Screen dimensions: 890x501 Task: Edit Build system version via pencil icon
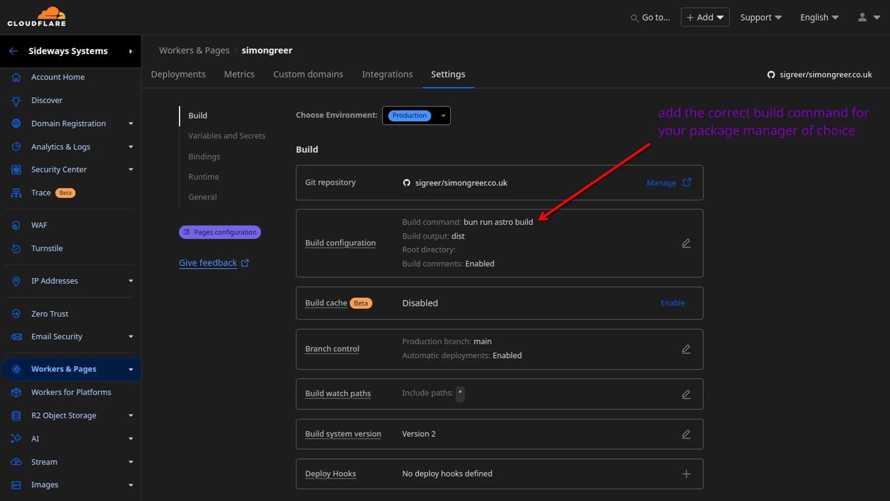point(686,434)
